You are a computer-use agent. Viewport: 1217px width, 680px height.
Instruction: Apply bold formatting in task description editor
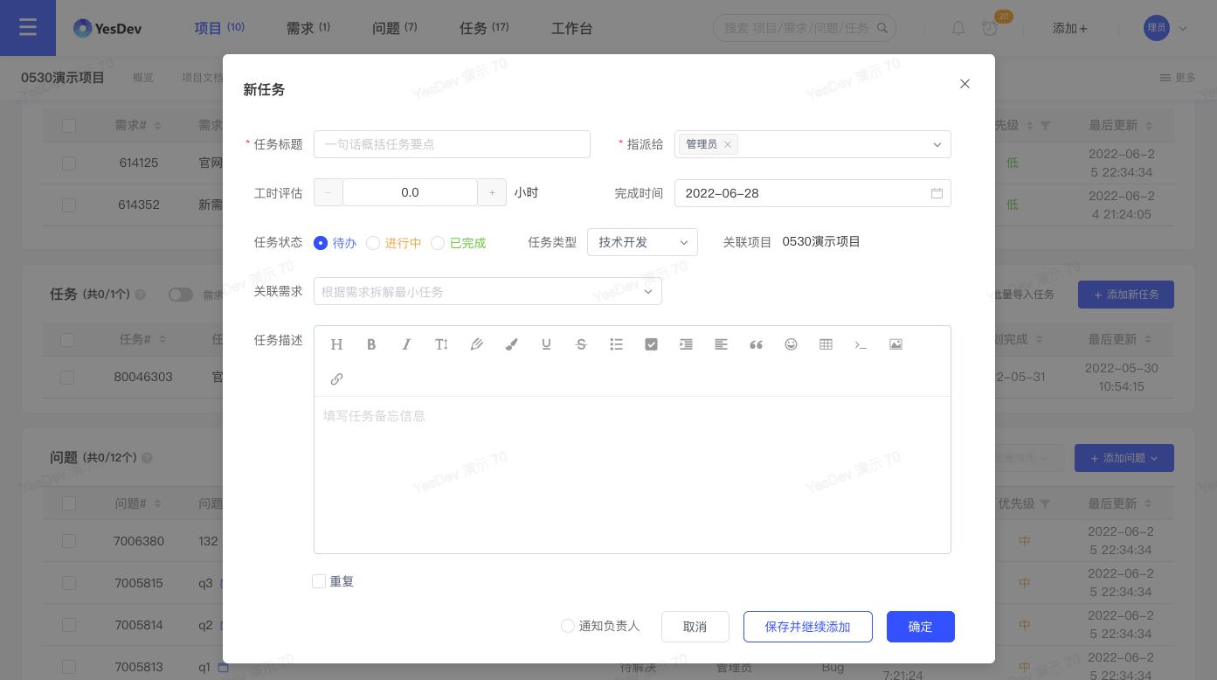371,344
